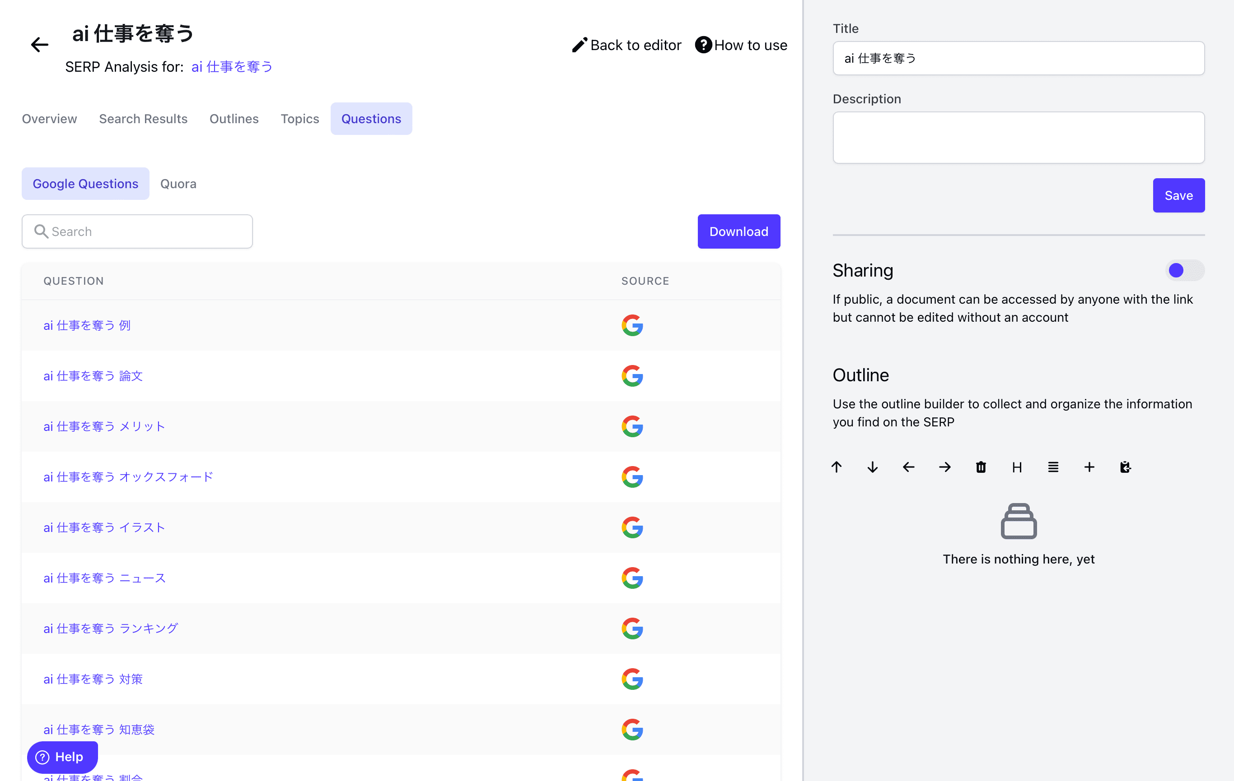The image size is (1234, 781).
Task: Add new outline item with plus icon
Action: [1089, 467]
